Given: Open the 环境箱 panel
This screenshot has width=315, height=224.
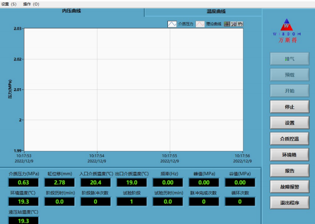Looking at the screenshot, I should [289, 155].
